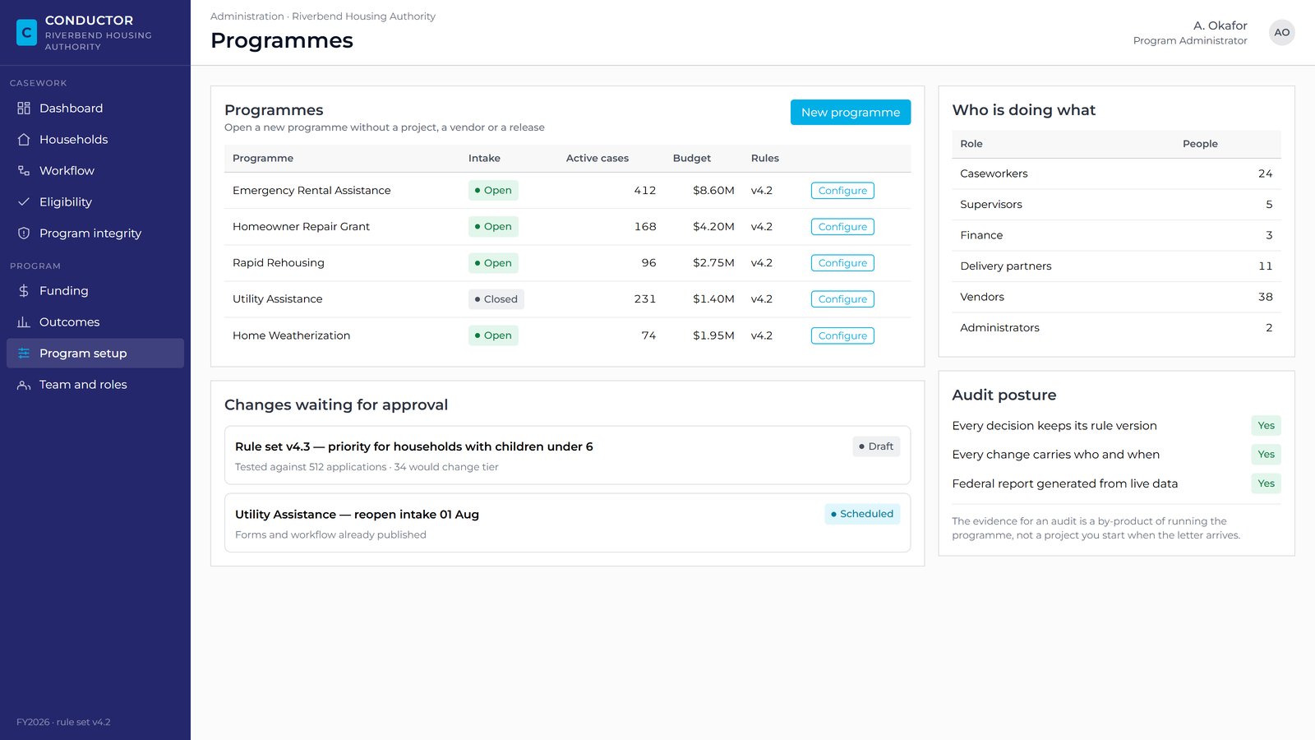Screen dimensions: 1315x740
Task: Click the New programme button
Action: (851, 112)
